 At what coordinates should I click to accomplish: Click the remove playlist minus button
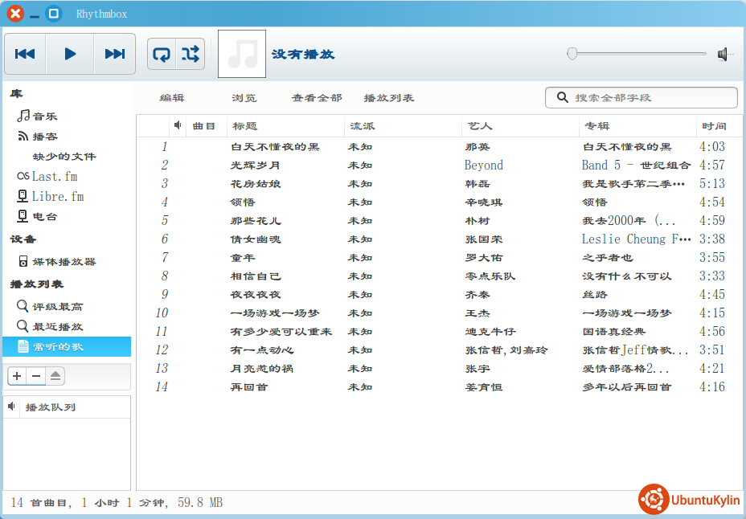click(35, 376)
